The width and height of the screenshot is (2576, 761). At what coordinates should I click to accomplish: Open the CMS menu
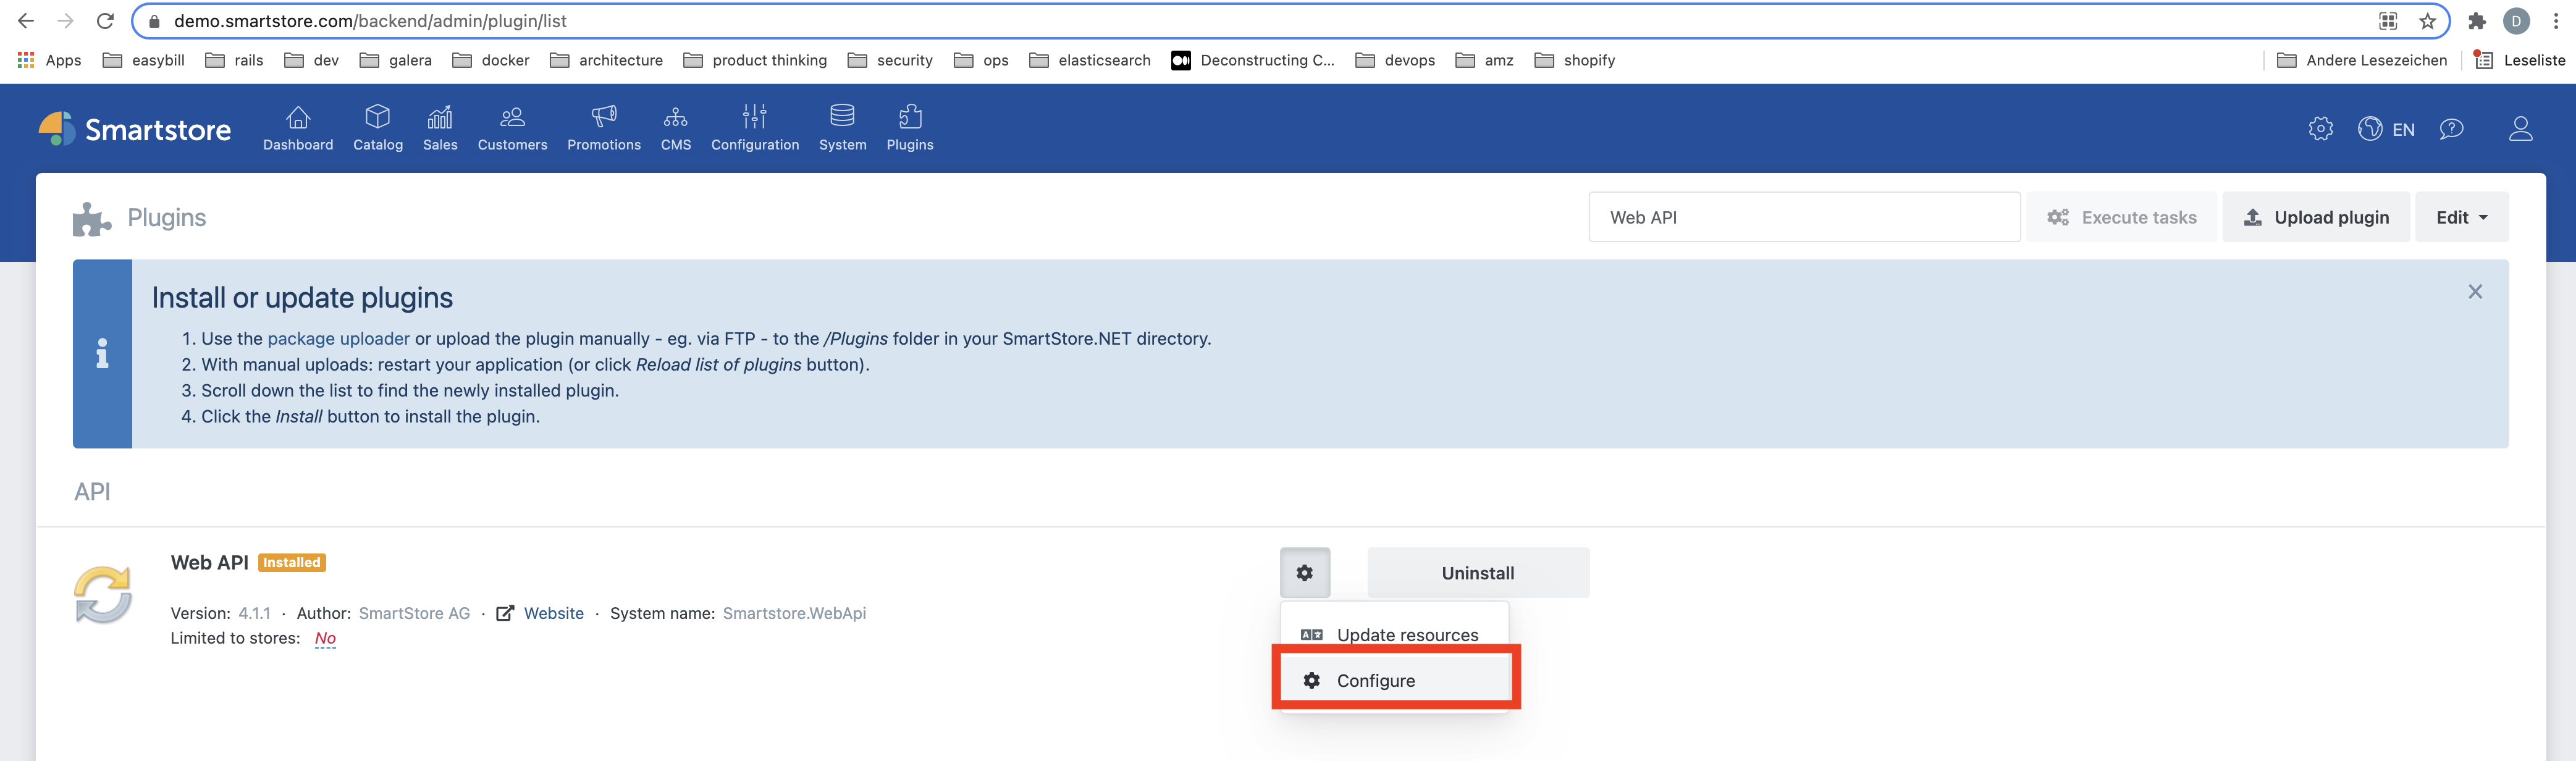point(676,129)
